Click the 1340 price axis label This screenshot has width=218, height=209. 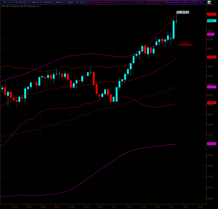pos(210,177)
